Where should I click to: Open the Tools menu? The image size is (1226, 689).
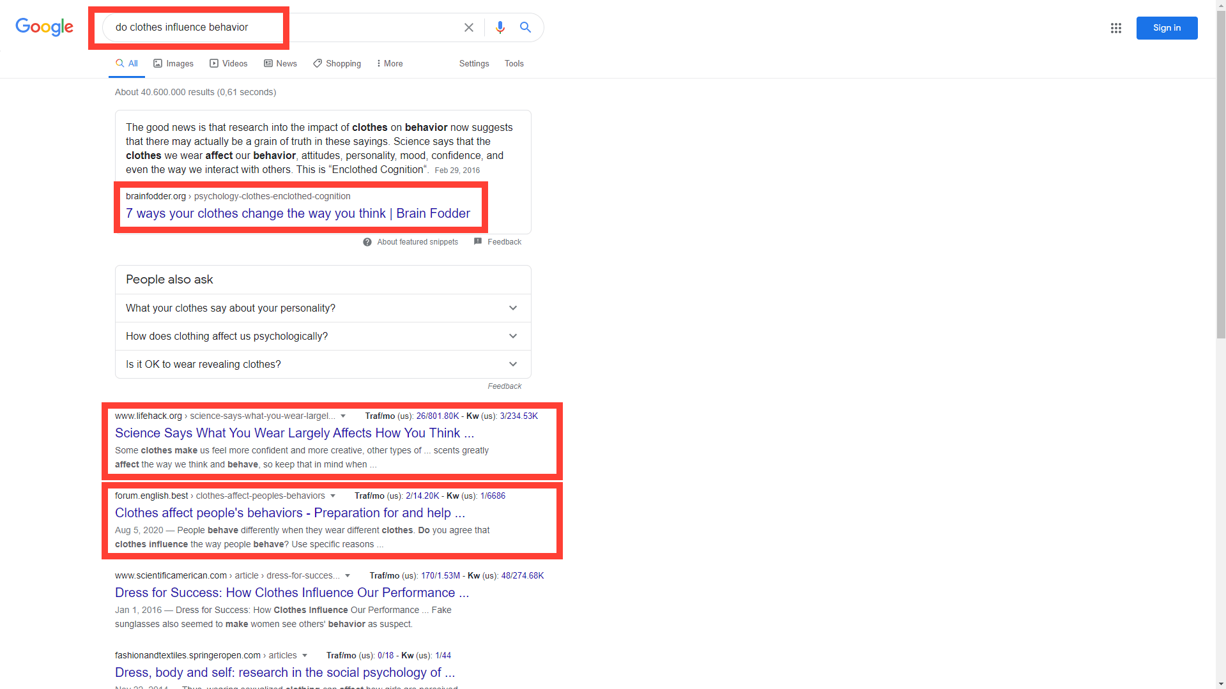514,63
